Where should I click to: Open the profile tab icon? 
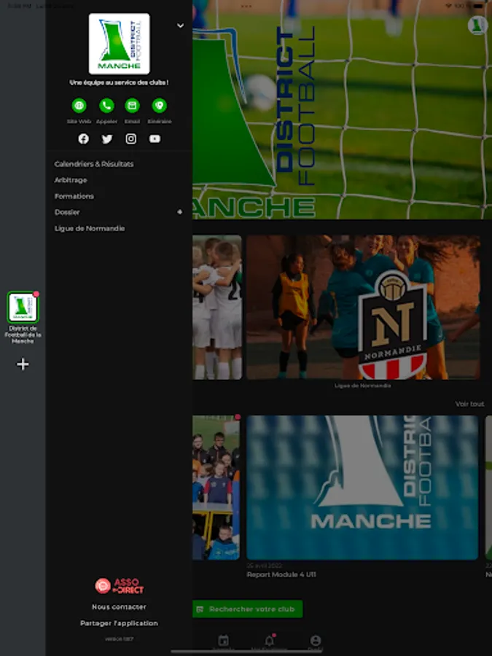pyautogui.click(x=316, y=641)
